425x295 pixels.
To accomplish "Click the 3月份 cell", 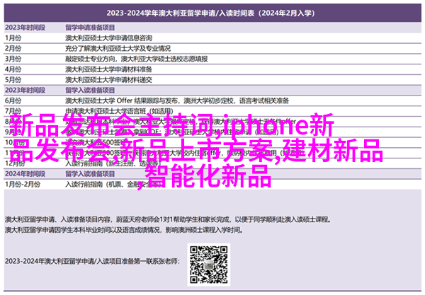I will point(13,59).
